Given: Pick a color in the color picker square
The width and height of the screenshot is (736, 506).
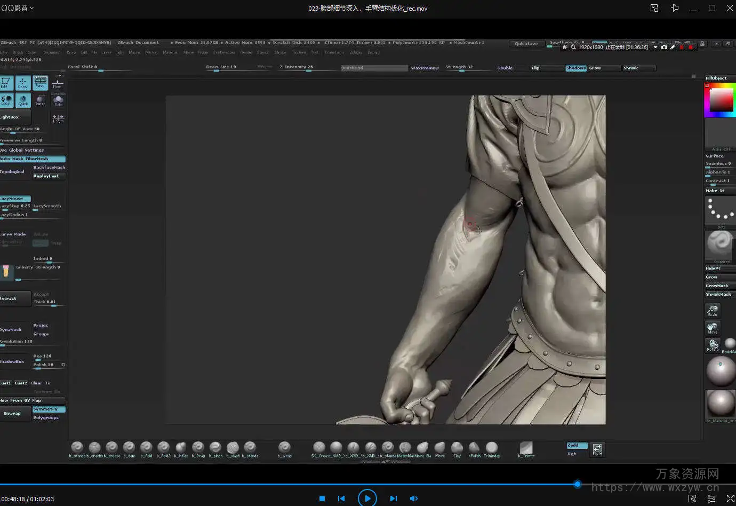Looking at the screenshot, I should (721, 99).
